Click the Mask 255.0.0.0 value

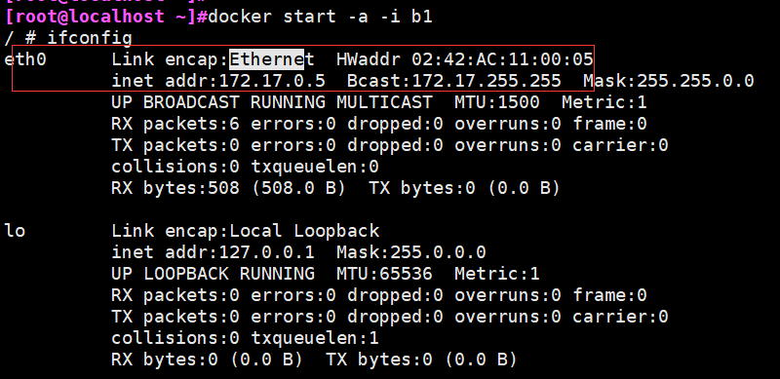tap(410, 252)
